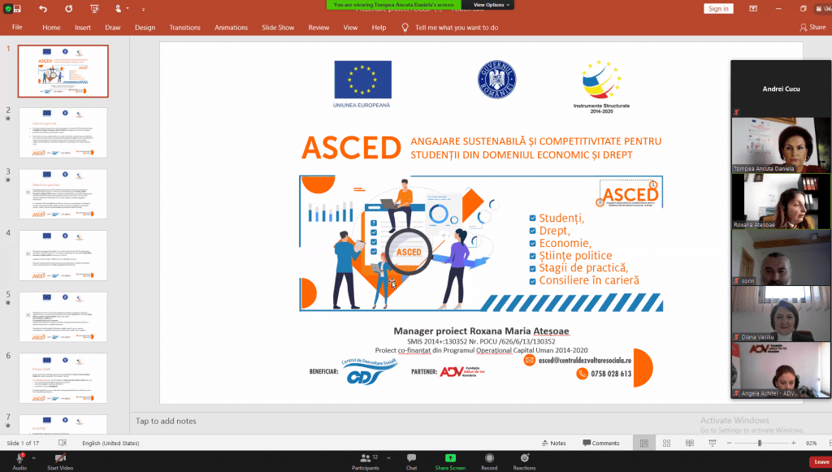832x472 pixels.
Task: Go to the Design tab
Action: tap(145, 28)
